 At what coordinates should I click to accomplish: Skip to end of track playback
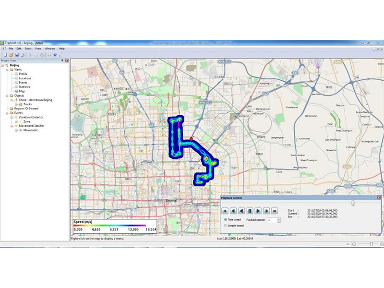[275, 211]
